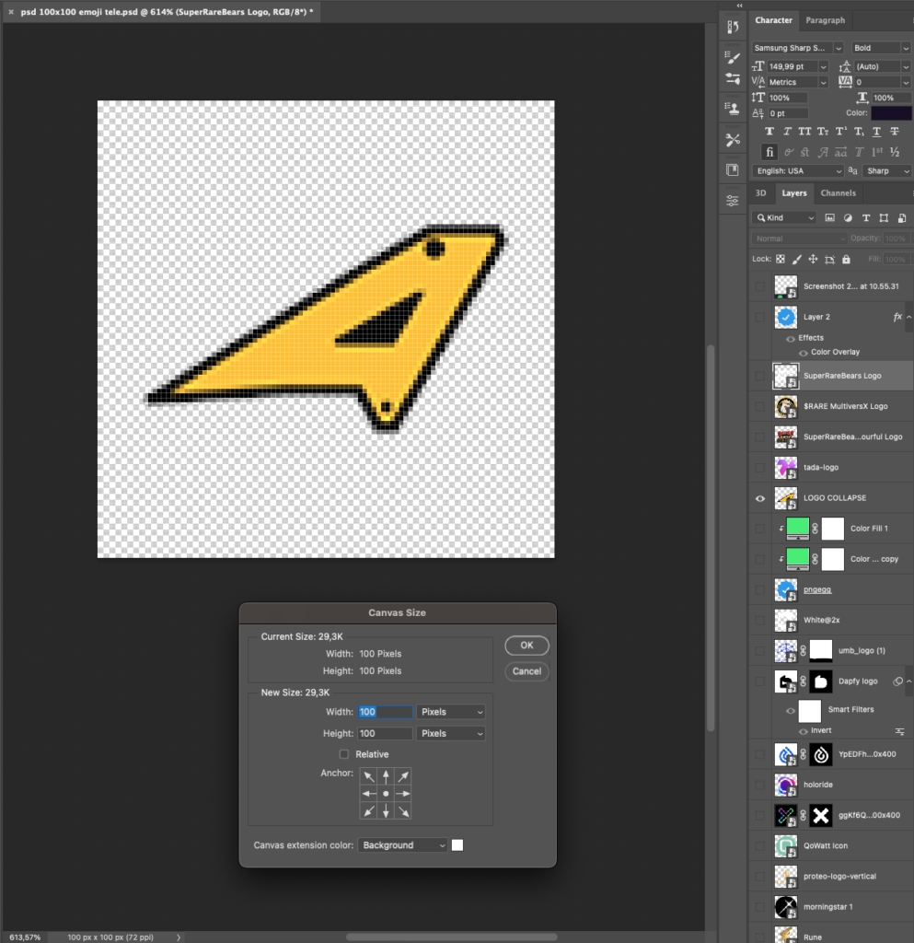The height and width of the screenshot is (943, 914).
Task: Open Canvas extension color dropdown
Action: pyautogui.click(x=403, y=845)
